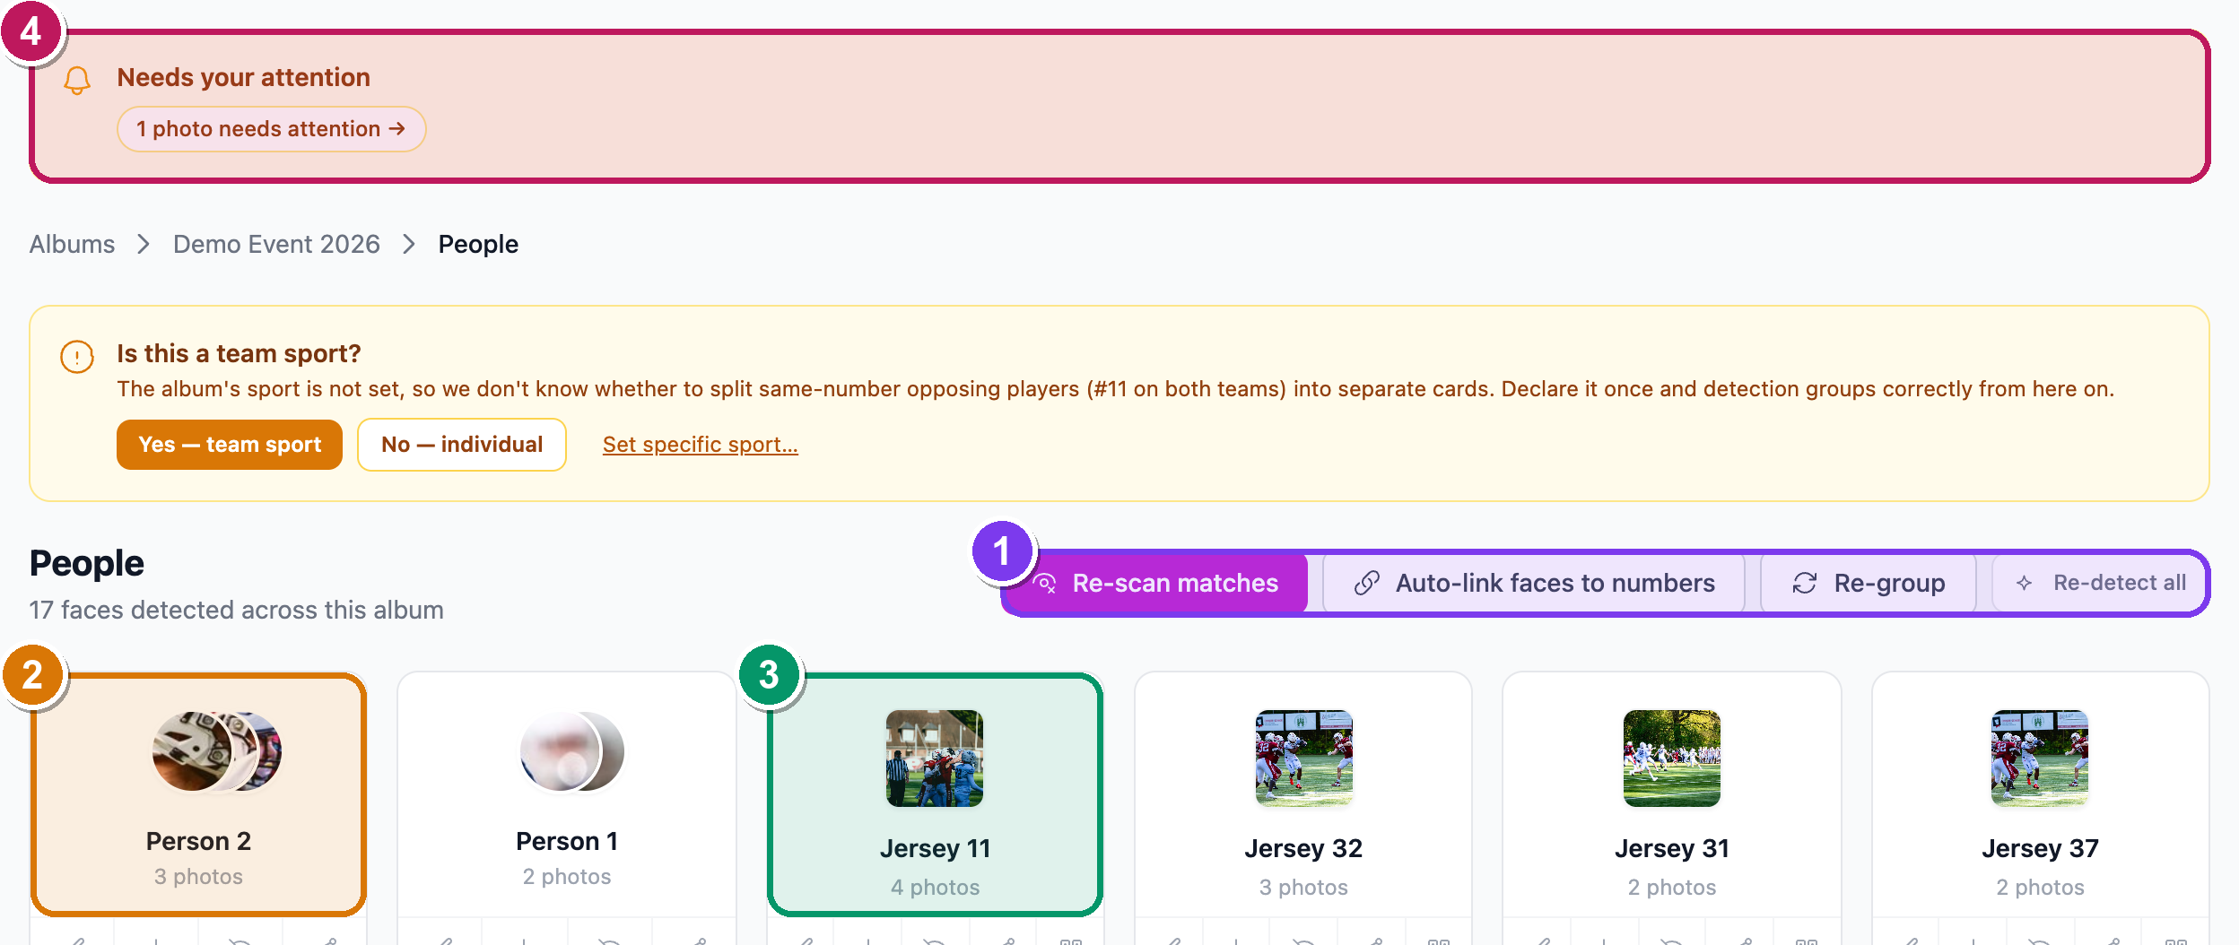Viewport: 2239px width, 945px height.
Task: Click the bell icon in the attention banner
Action: click(77, 81)
